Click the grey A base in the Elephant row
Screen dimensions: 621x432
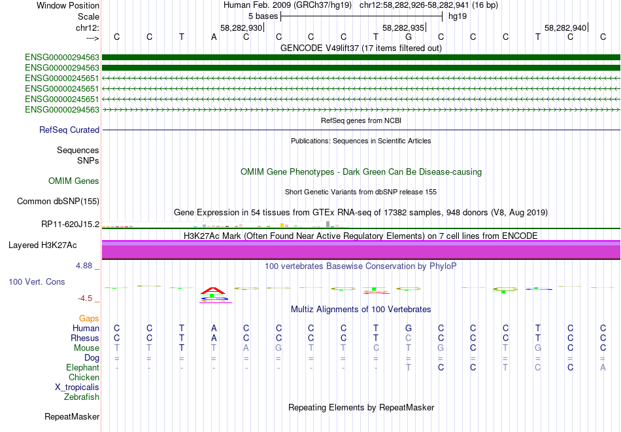603,367
